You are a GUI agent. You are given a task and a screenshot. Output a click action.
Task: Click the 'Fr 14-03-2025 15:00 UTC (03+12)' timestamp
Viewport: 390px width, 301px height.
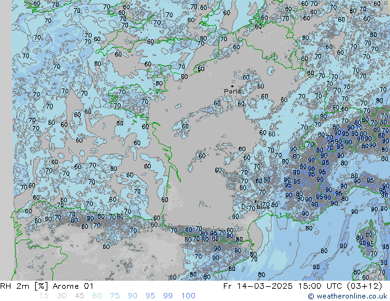tap(303, 286)
